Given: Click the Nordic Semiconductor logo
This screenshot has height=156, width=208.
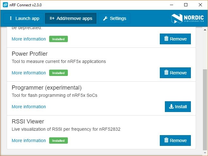Looking at the screenshot, I should click(187, 18).
